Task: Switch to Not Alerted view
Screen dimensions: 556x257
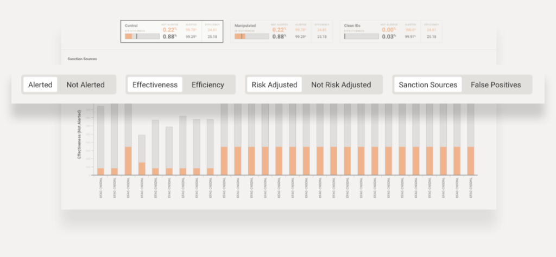Action: point(85,85)
